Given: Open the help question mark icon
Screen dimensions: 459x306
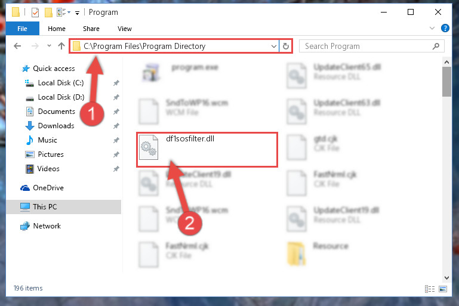Looking at the screenshot, I should pos(445,28).
